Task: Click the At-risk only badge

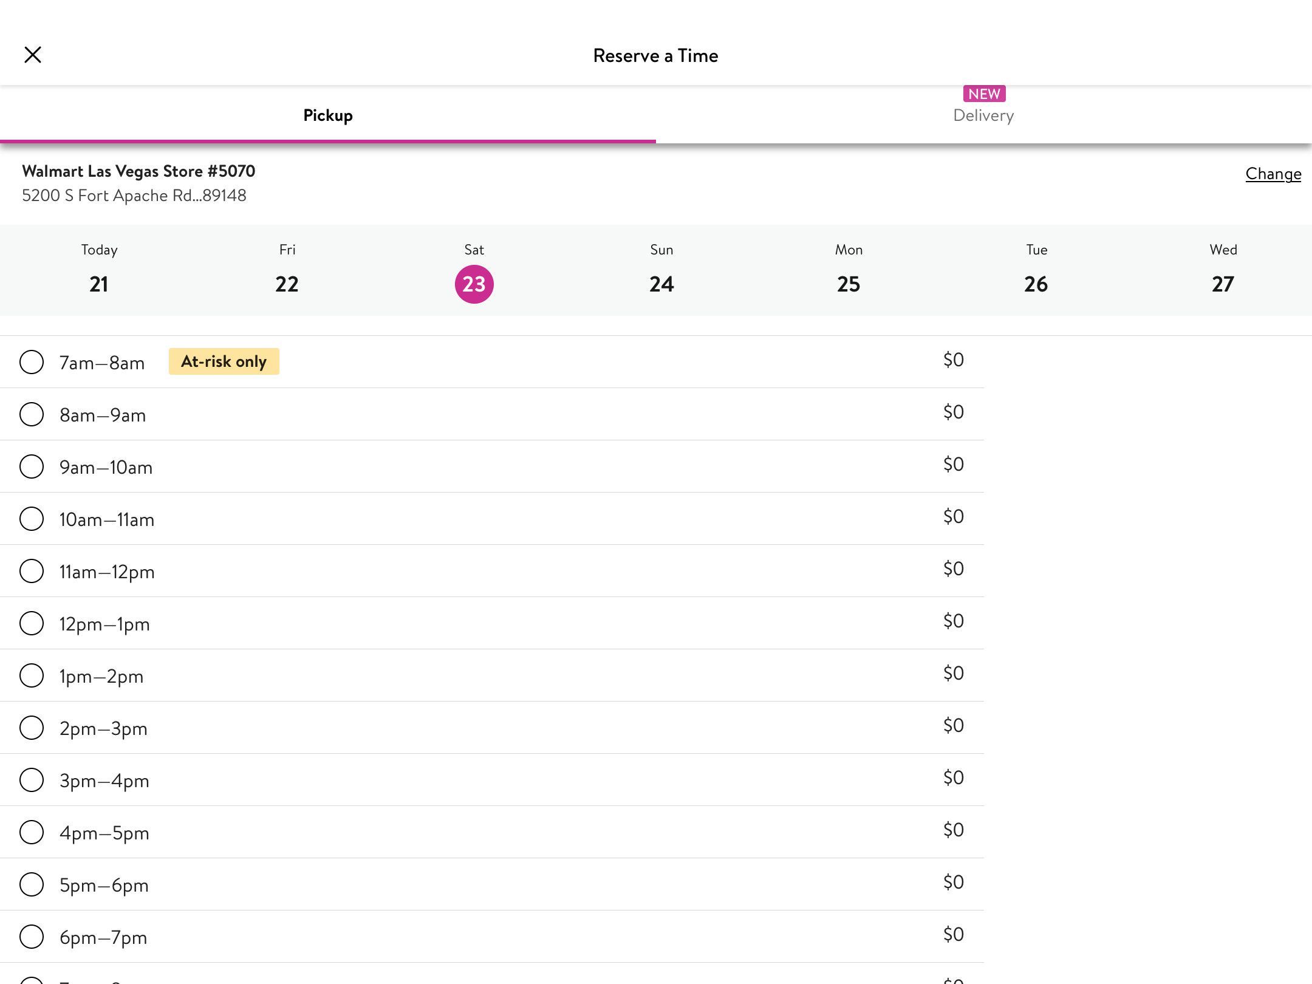Action: (x=224, y=361)
